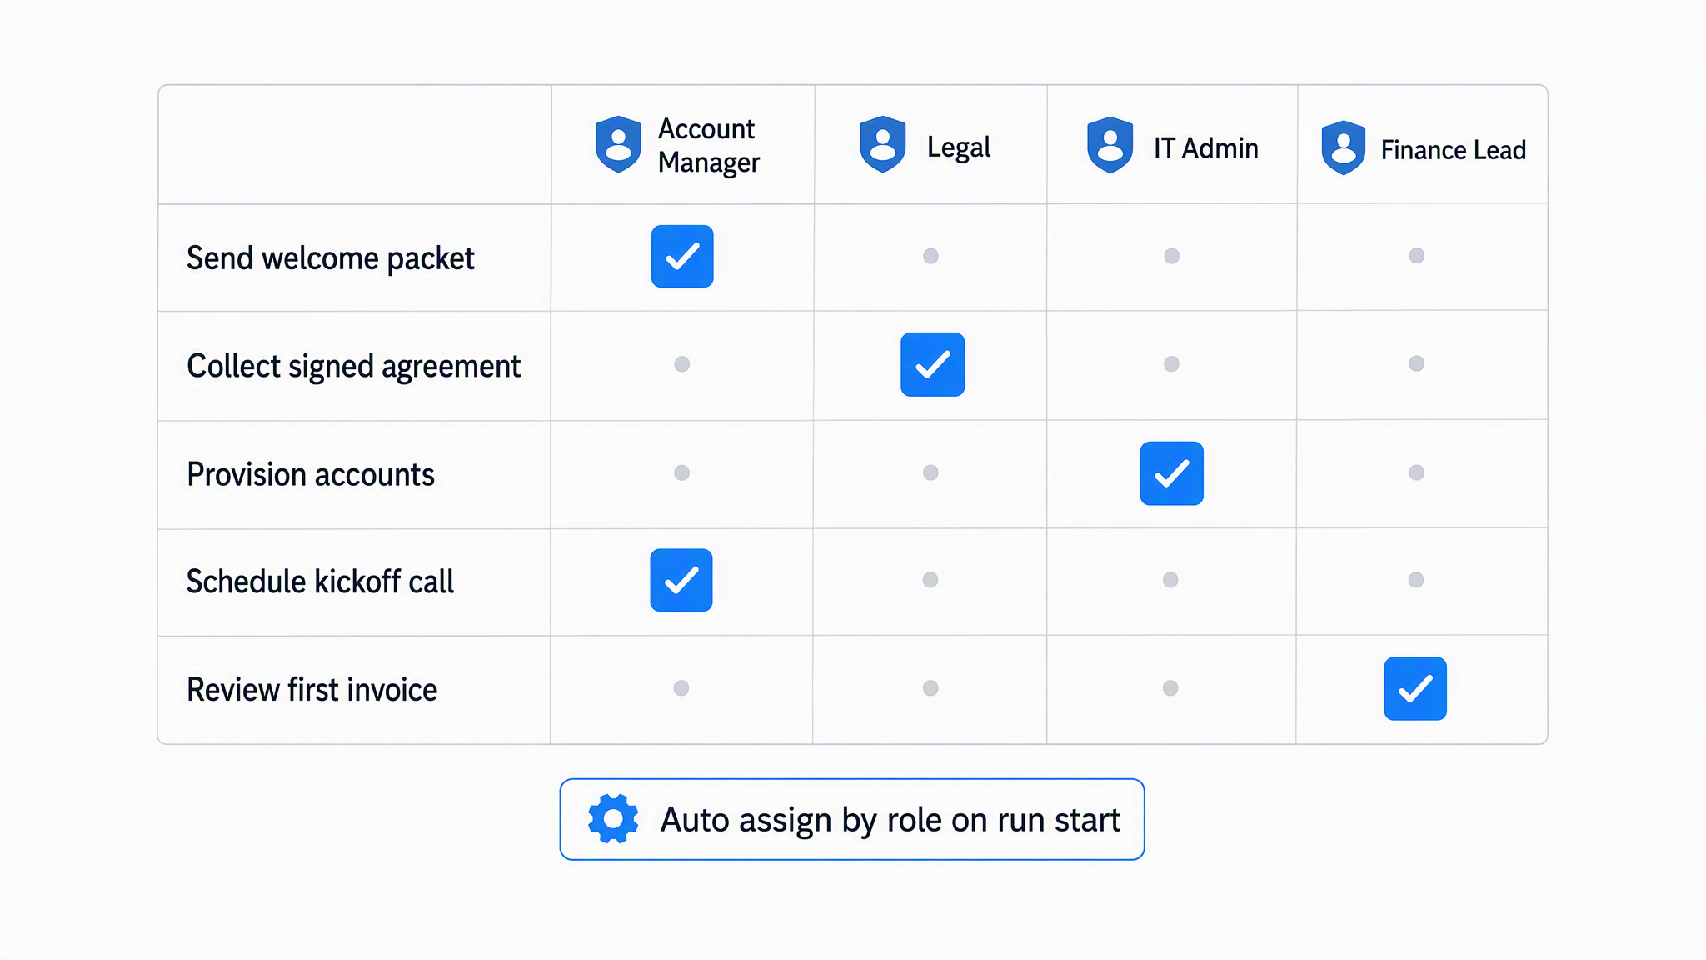
Task: Assign Account Manager to Review first invoice
Action: pos(681,688)
